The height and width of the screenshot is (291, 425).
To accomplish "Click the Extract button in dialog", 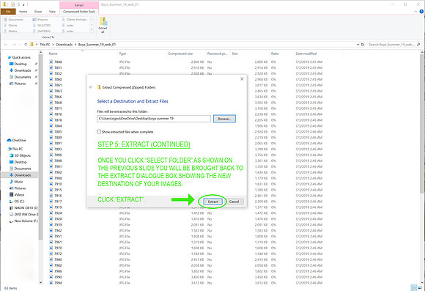I will point(213,202).
